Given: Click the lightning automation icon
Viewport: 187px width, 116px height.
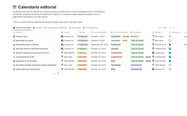Looking at the screenshot, I should 169,28.
